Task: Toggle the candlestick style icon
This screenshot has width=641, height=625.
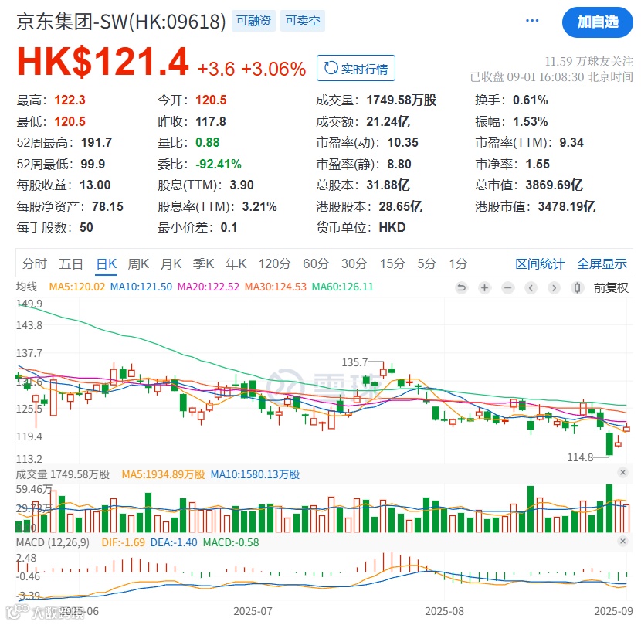Action: coord(577,288)
